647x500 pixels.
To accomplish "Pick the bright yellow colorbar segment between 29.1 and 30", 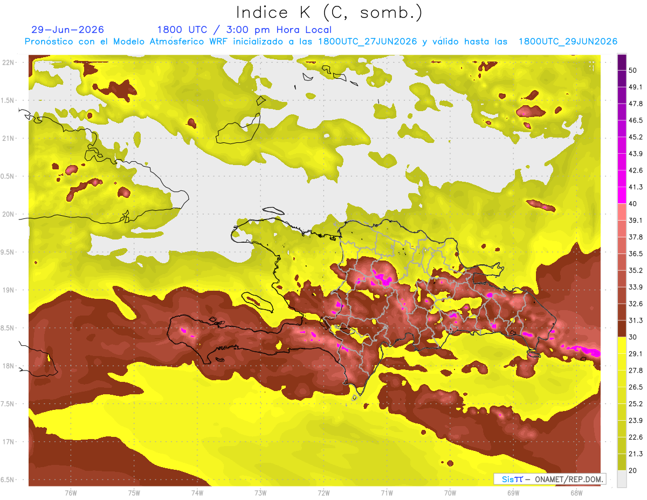I will (x=622, y=345).
